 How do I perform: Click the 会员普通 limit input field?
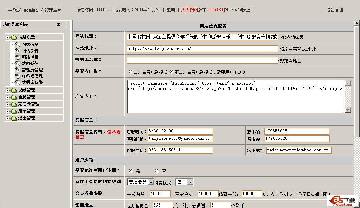tap(160, 194)
